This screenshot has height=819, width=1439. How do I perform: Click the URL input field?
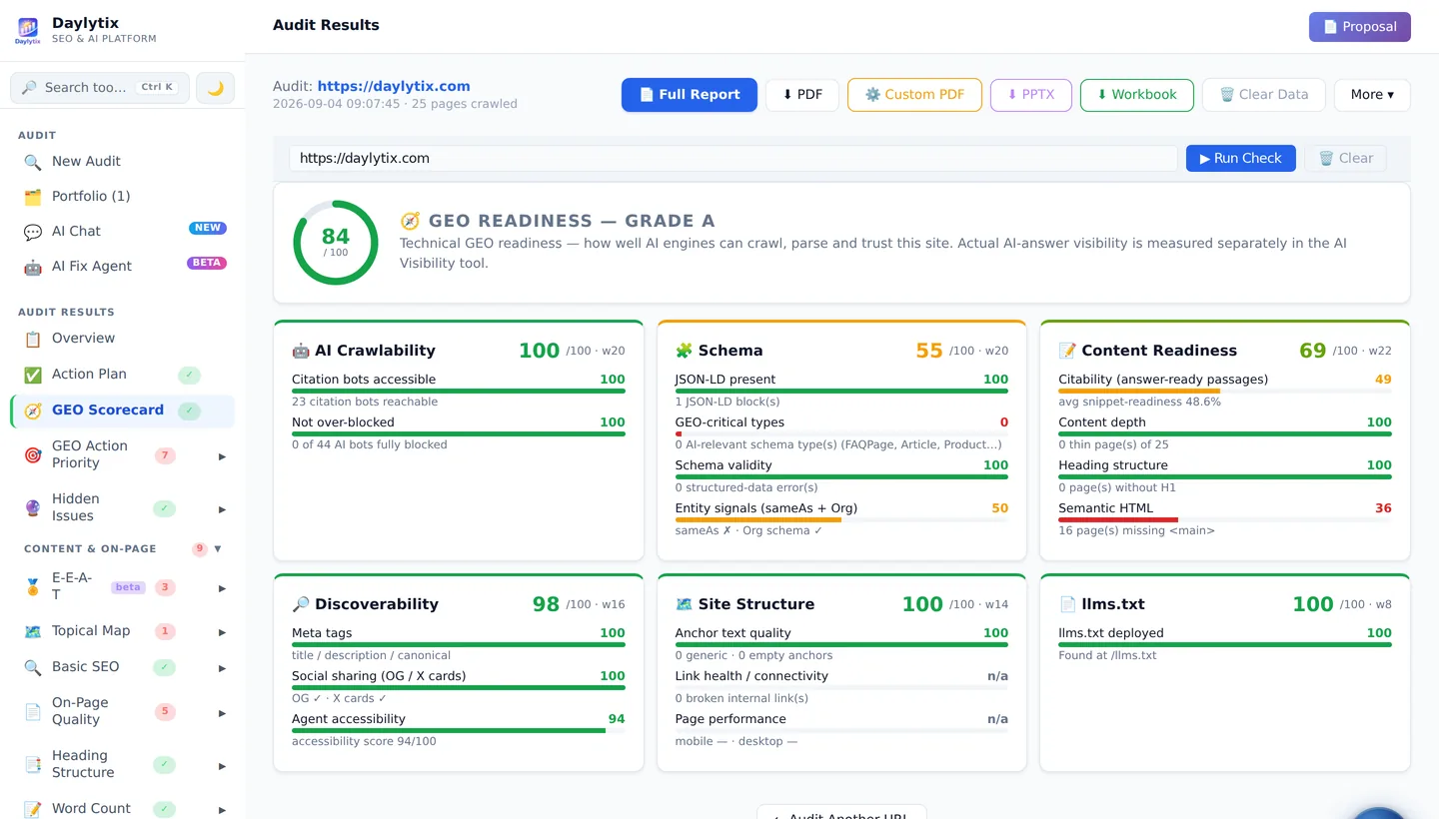[733, 159]
